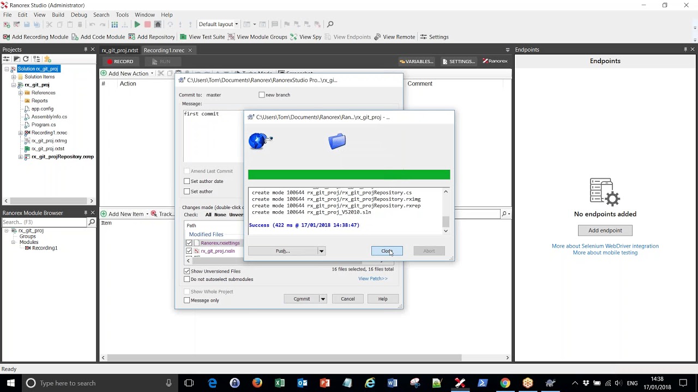The image size is (698, 392).
Task: Click the commit message text box
Action: tap(213, 136)
